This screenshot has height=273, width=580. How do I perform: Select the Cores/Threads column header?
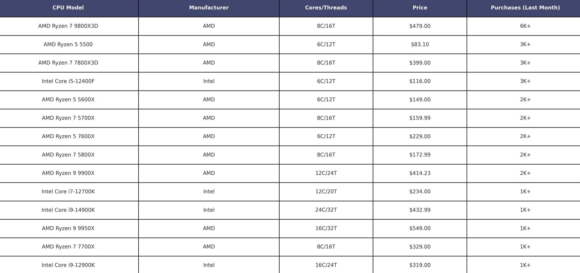point(326,8)
